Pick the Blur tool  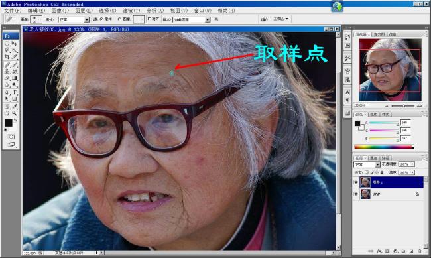click(7, 85)
